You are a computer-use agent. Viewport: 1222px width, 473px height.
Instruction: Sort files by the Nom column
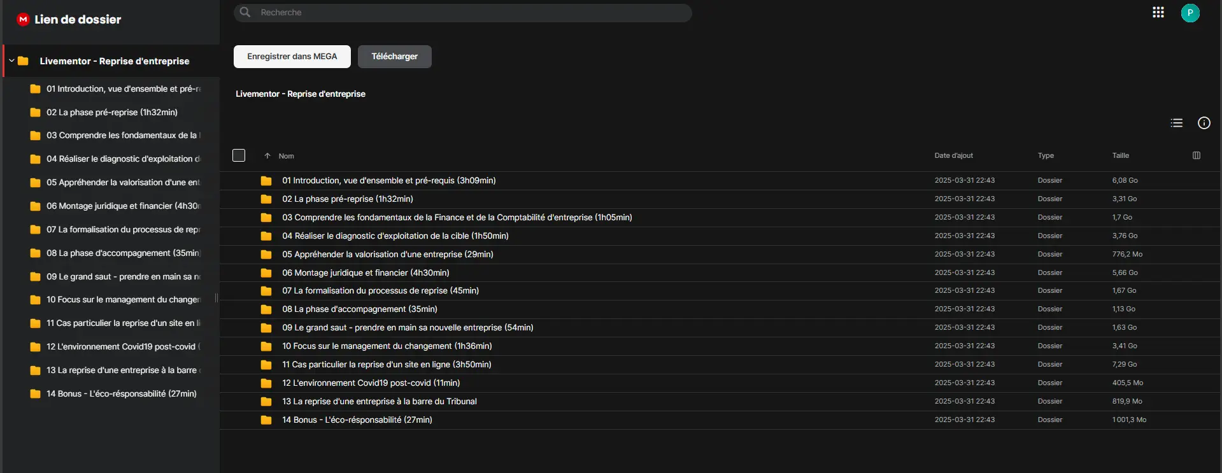(287, 156)
